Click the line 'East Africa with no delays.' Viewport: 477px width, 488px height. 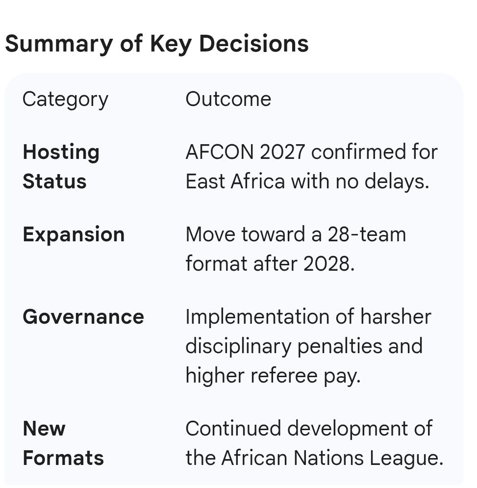click(307, 181)
